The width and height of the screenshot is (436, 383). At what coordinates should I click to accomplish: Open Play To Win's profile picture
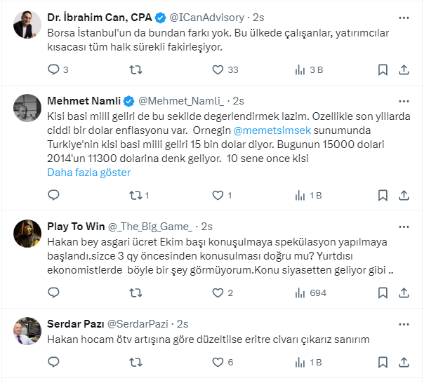click(27, 233)
